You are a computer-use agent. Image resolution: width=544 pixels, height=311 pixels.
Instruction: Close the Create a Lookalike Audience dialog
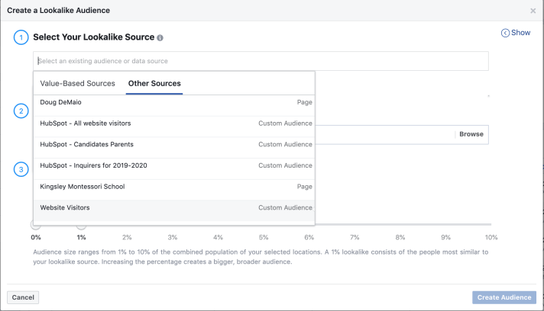point(533,11)
